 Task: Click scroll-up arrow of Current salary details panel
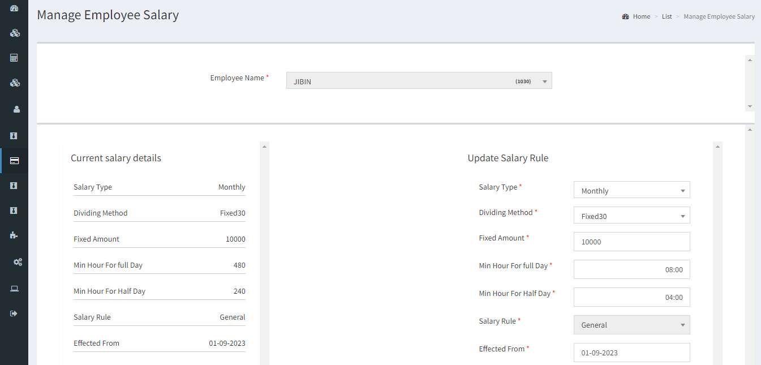tap(264, 147)
